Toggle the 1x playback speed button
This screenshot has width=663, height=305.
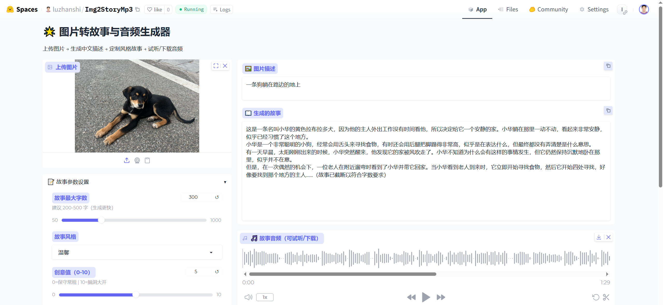(265, 297)
